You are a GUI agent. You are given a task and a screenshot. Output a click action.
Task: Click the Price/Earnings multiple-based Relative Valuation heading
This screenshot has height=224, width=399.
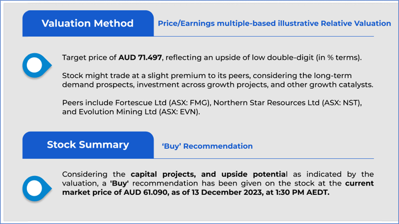click(x=274, y=24)
